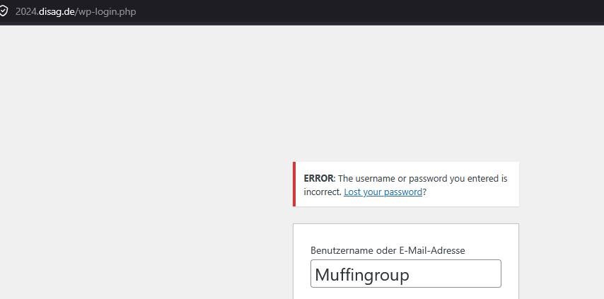Click the white login form panel below the username field
This screenshot has width=604, height=299.
405,293
